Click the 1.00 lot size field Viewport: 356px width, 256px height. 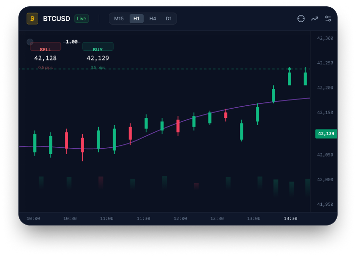click(72, 42)
